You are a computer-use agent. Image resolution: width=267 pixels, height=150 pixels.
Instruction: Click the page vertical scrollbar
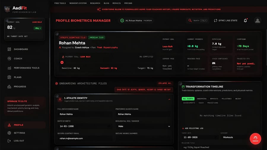[x=266, y=47]
